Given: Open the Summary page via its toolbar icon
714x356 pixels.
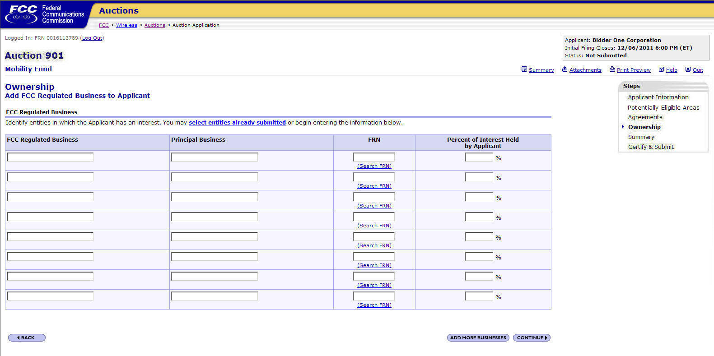Looking at the screenshot, I should point(524,69).
